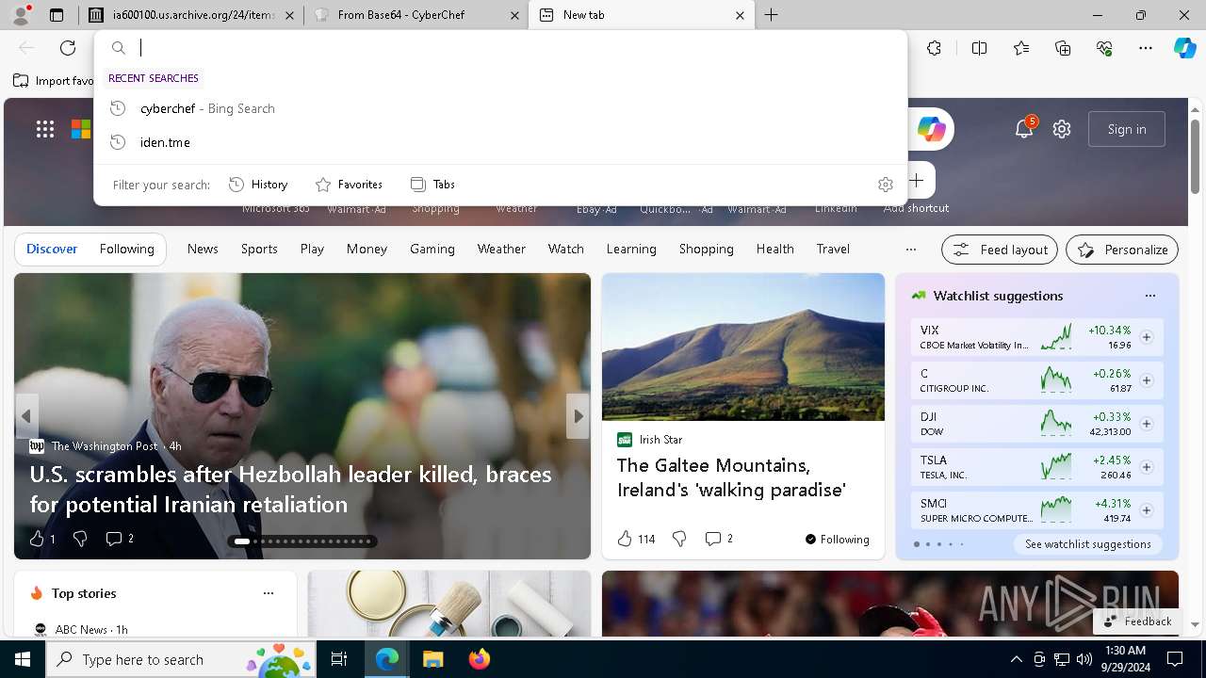The width and height of the screenshot is (1206, 678).
Task: Open search dropdown settings gear
Action: (886, 185)
